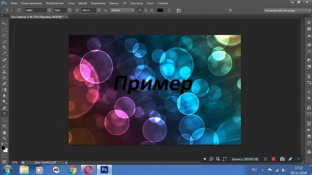The width and height of the screenshot is (312, 175).
Task: Click the text color swatch
Action: (160, 10)
